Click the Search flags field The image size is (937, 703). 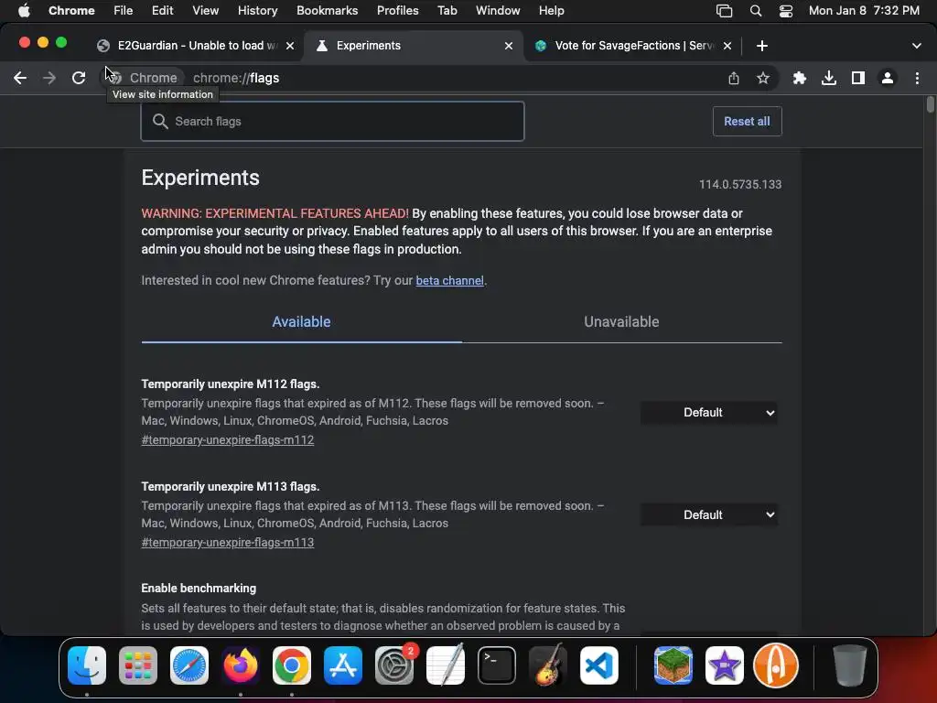332,122
